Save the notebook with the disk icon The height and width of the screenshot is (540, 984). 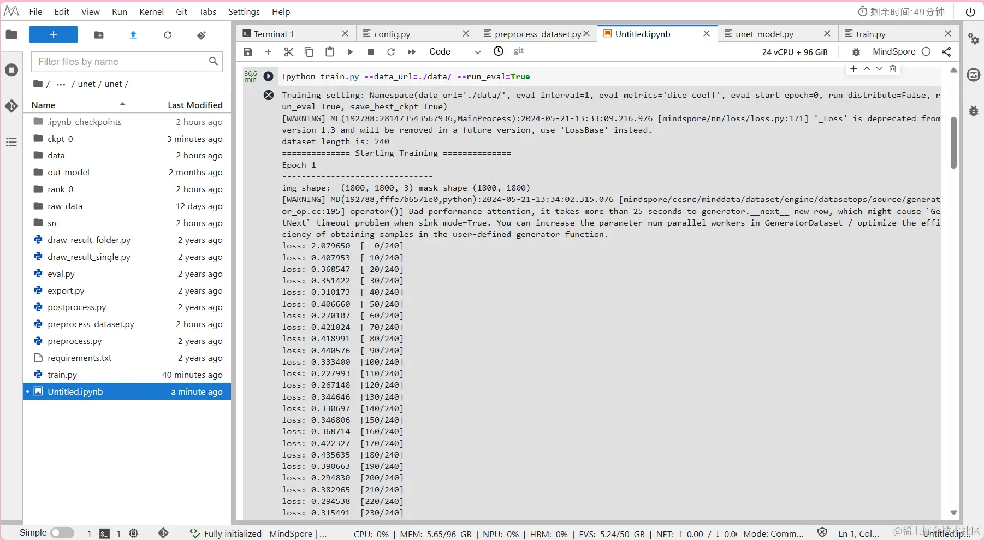[248, 52]
